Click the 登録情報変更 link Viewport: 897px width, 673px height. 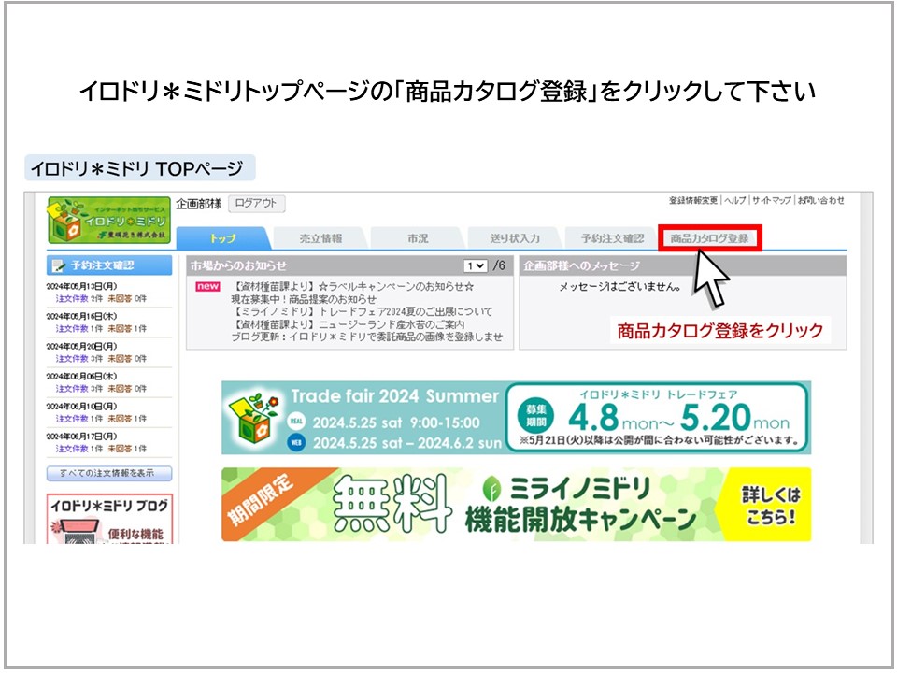coord(693,200)
